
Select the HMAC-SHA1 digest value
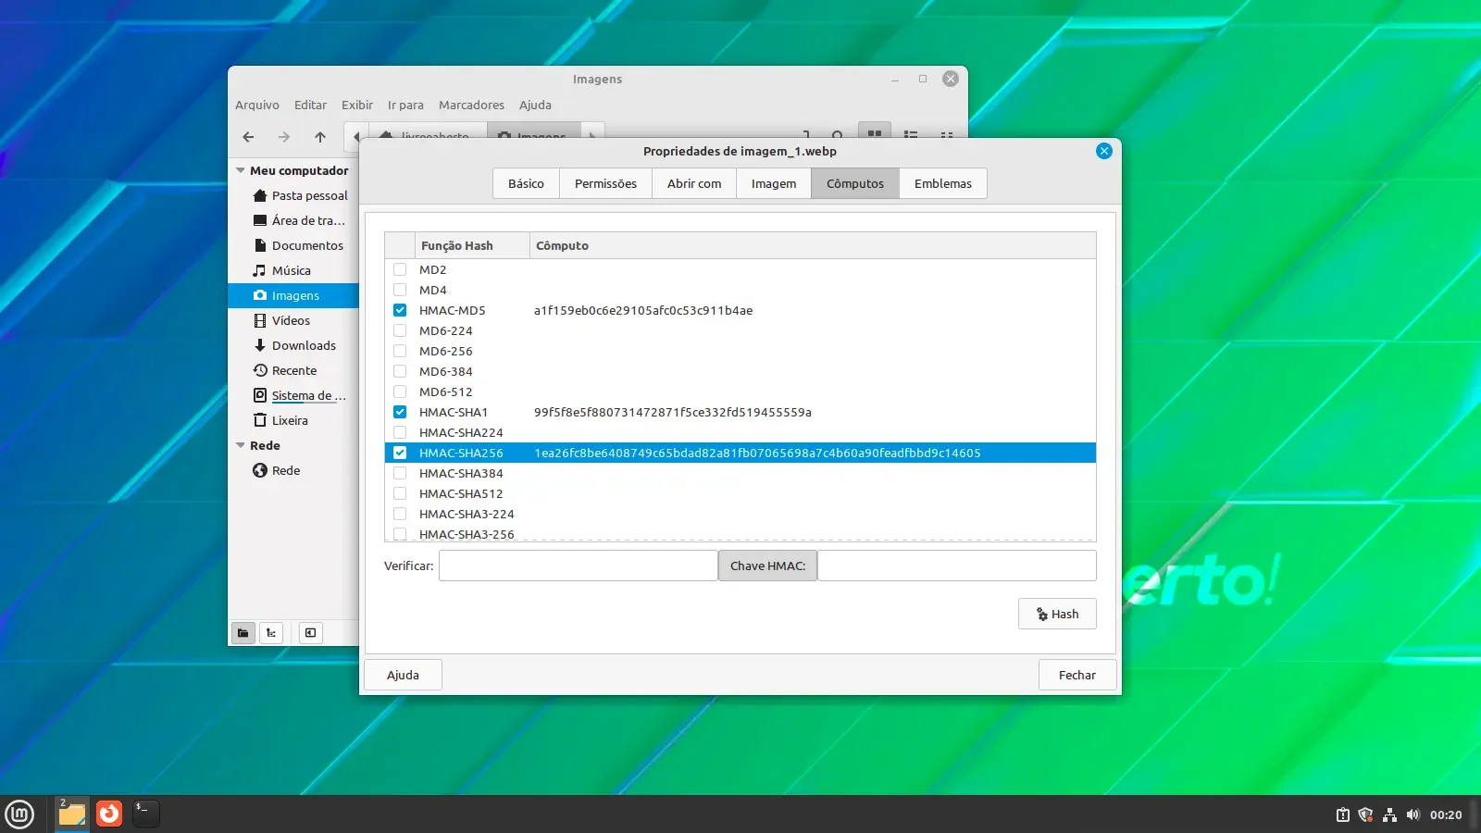click(673, 412)
